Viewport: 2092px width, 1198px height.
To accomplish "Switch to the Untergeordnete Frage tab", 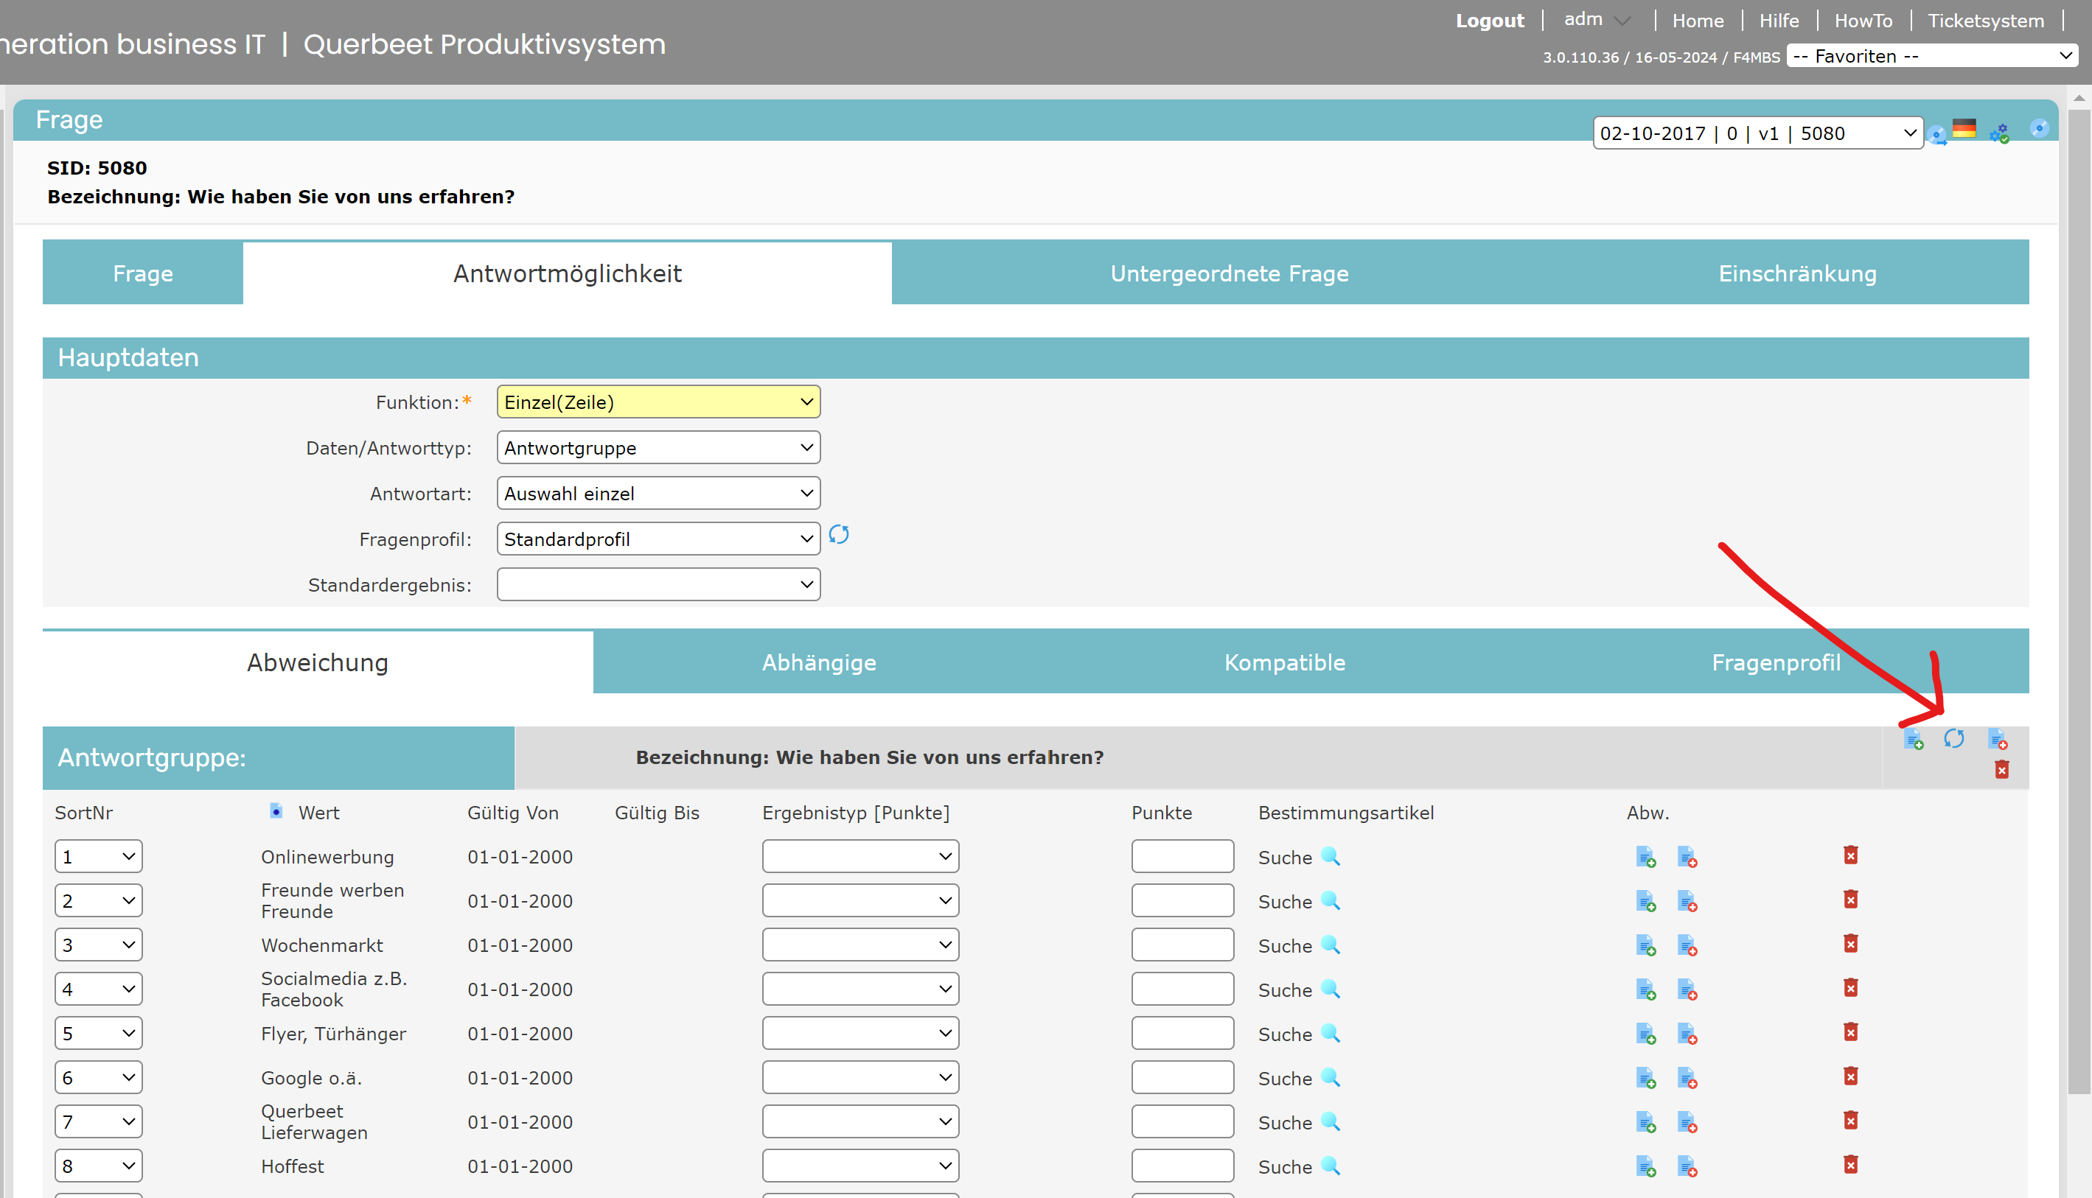I will (1229, 273).
